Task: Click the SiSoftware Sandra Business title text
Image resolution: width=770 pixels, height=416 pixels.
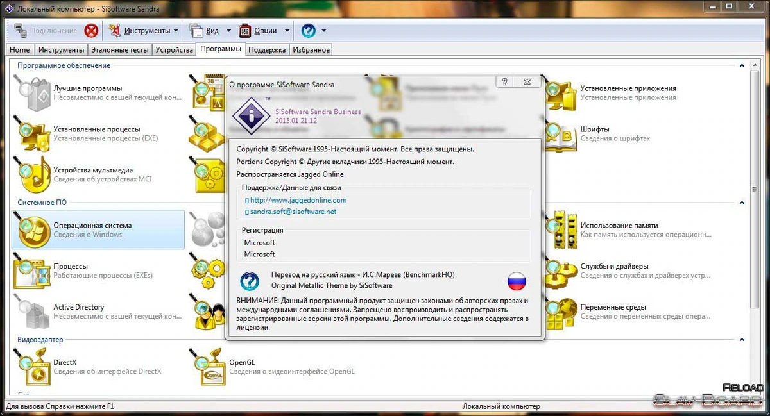Action: coord(318,112)
